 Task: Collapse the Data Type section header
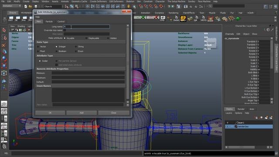[81, 42]
